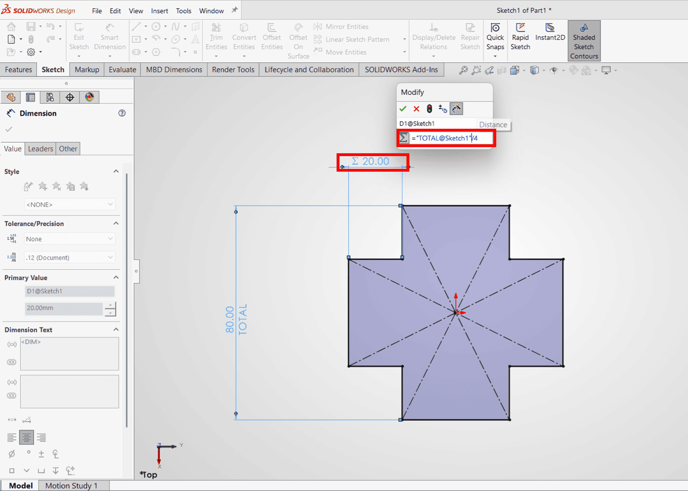Click the Options gear icon
This screenshot has width=688, height=491.
pyautogui.click(x=31, y=52)
